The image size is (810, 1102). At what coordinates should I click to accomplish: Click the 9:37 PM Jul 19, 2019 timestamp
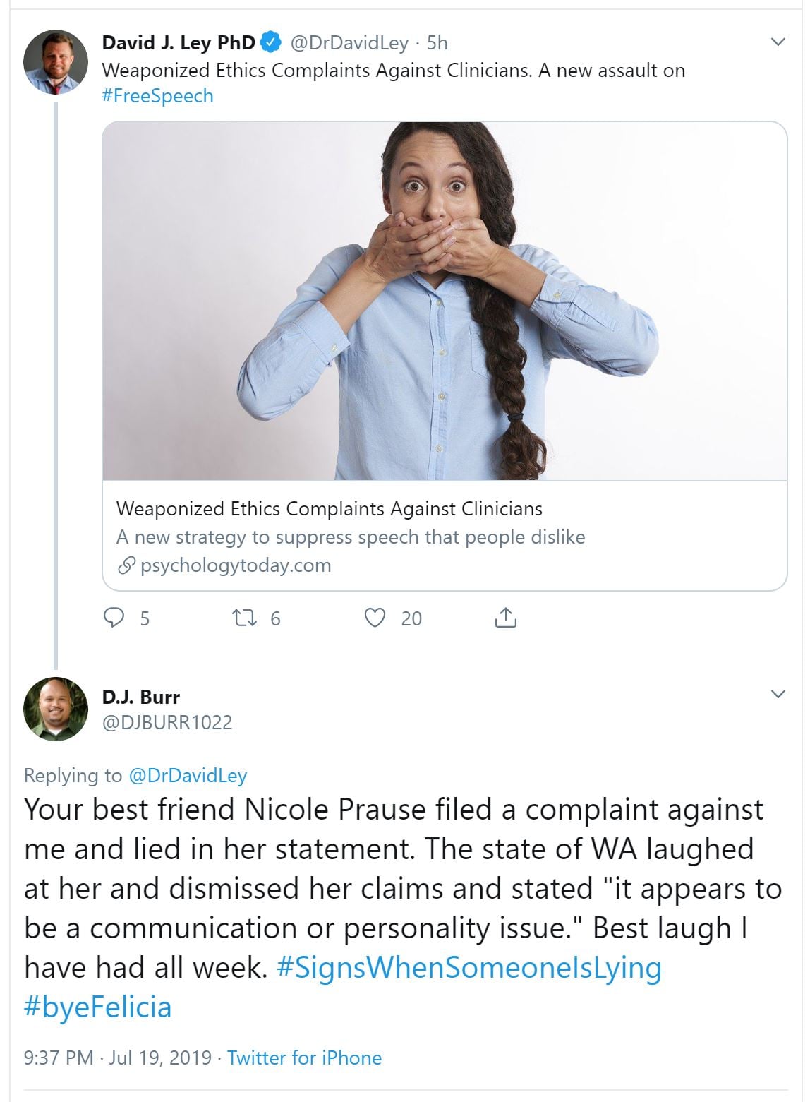(118, 1058)
